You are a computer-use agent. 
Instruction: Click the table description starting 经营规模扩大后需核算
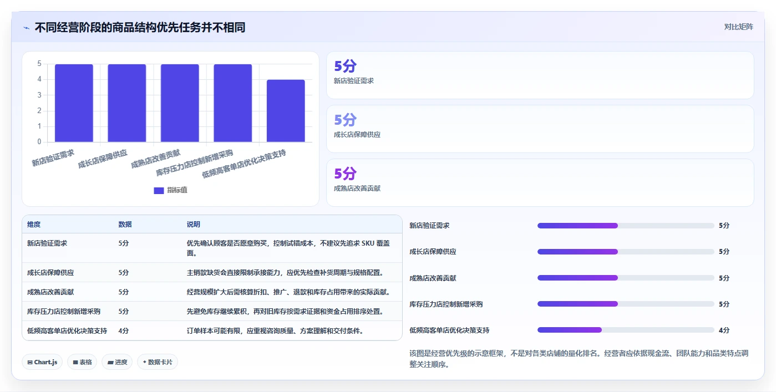coord(288,292)
